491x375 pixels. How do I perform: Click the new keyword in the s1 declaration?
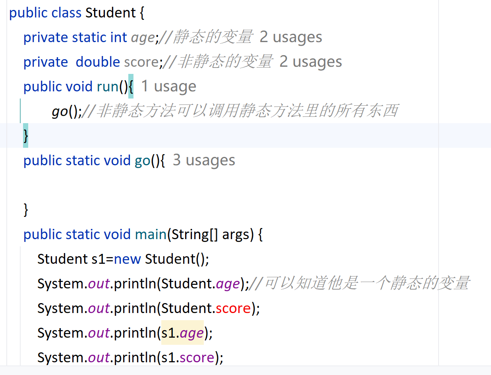(127, 259)
